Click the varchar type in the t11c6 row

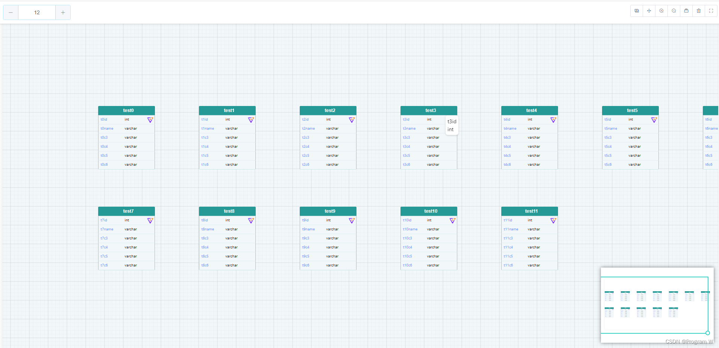(x=534, y=265)
